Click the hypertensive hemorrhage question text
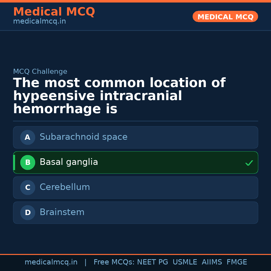 [119, 96]
